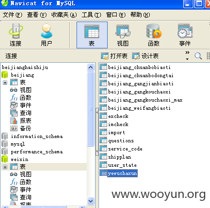Open the 用户 (User) toolbar icon

pos(46,35)
